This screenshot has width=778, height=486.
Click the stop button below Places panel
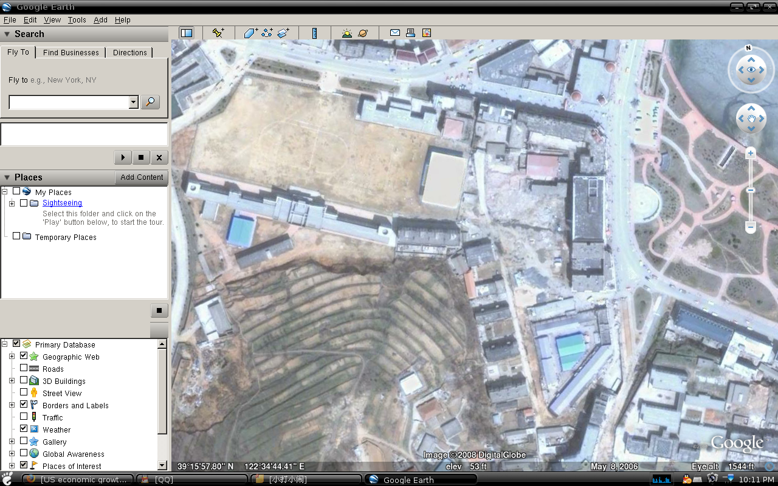pos(159,310)
